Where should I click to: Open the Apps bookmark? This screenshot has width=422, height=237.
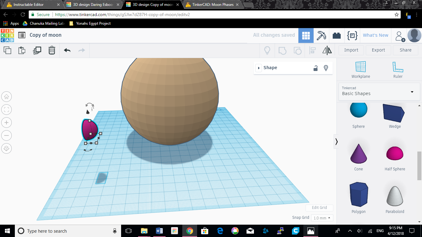tap(11, 23)
